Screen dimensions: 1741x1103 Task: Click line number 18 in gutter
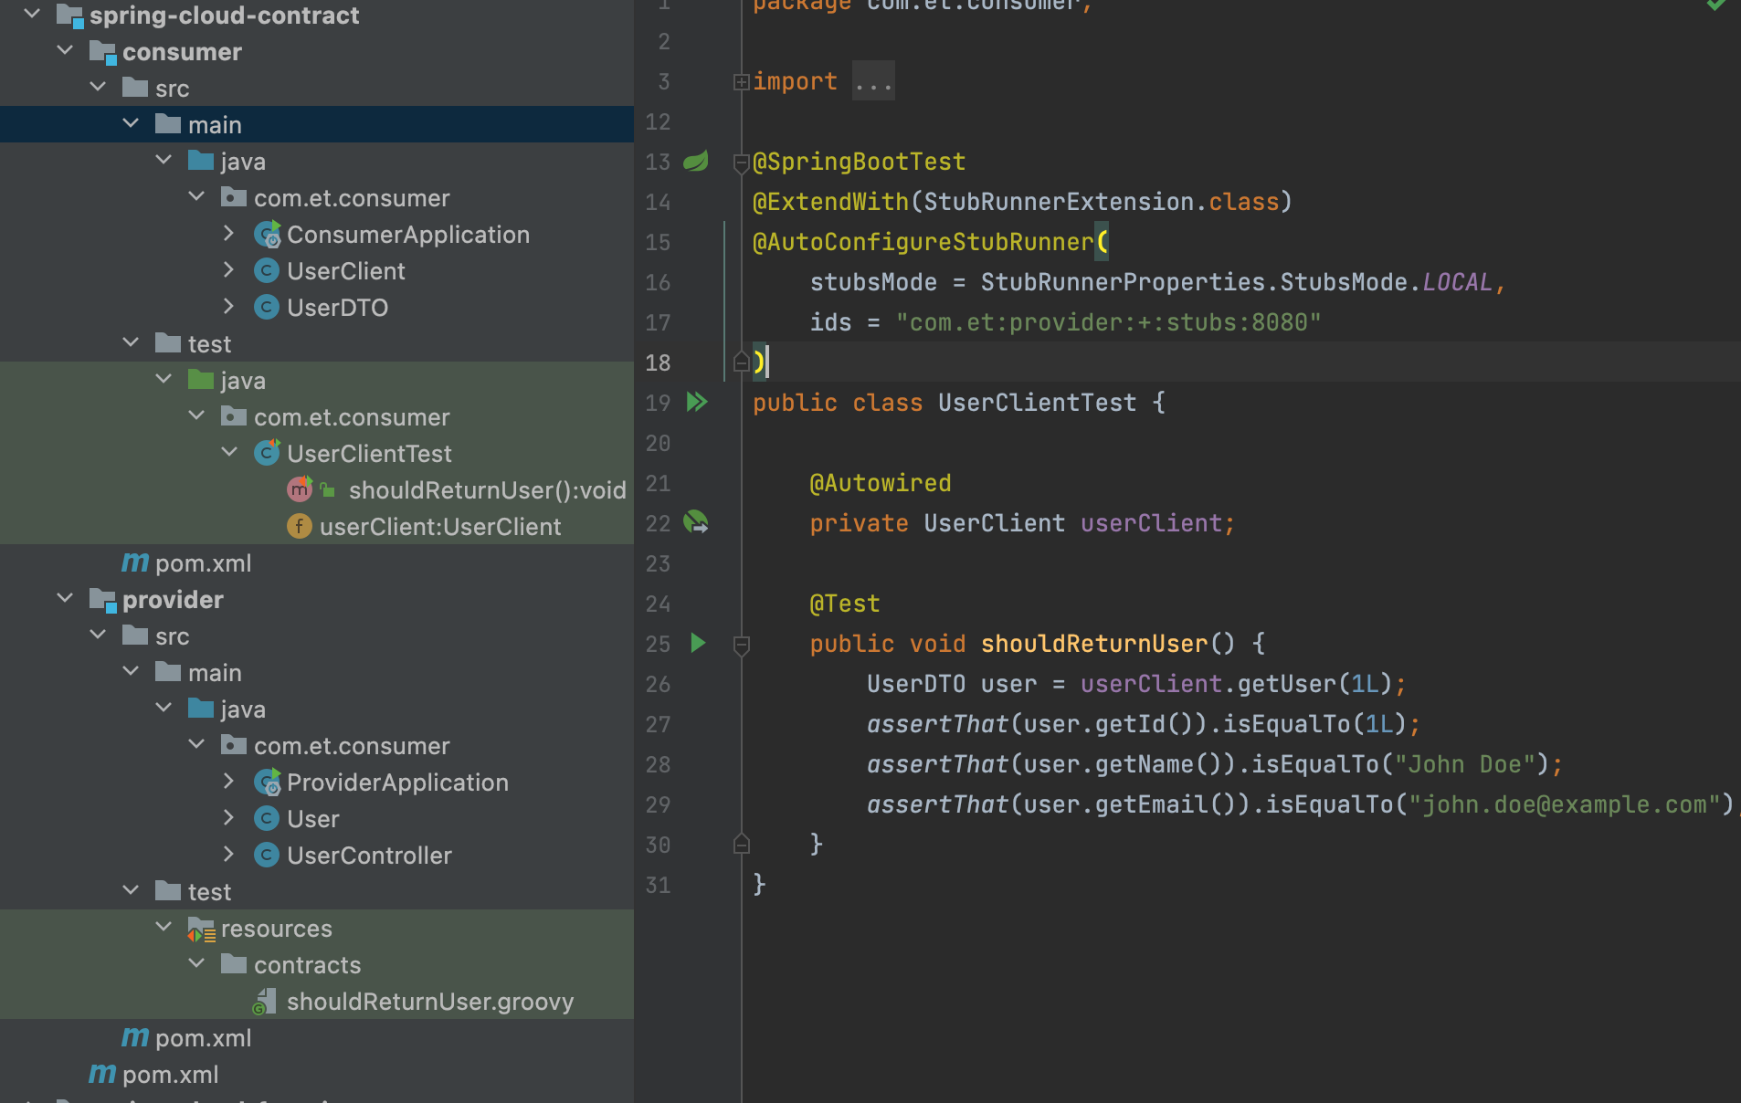(658, 363)
